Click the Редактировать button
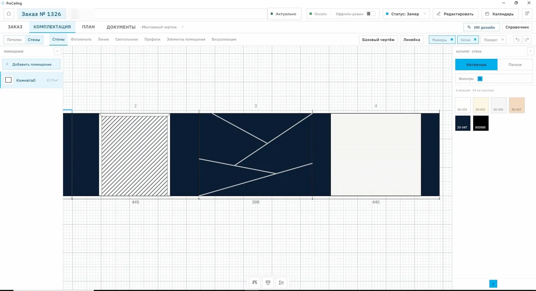536x291 pixels. [x=456, y=14]
